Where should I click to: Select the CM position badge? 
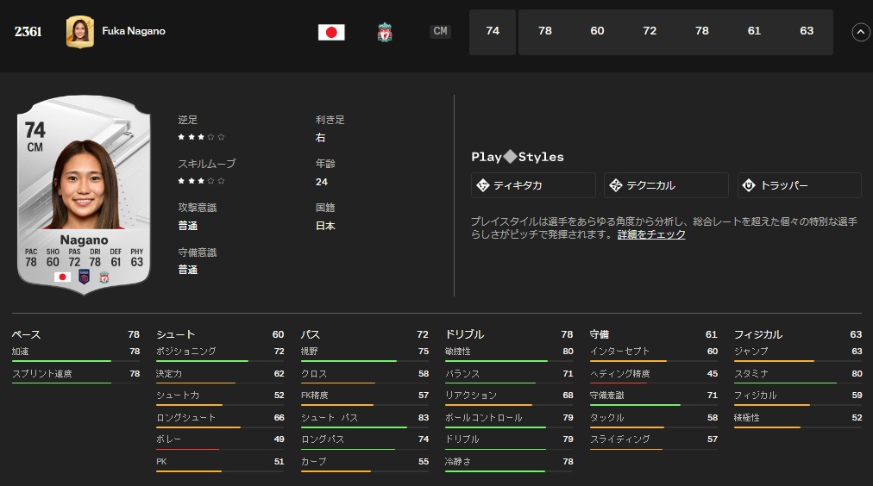click(x=440, y=32)
